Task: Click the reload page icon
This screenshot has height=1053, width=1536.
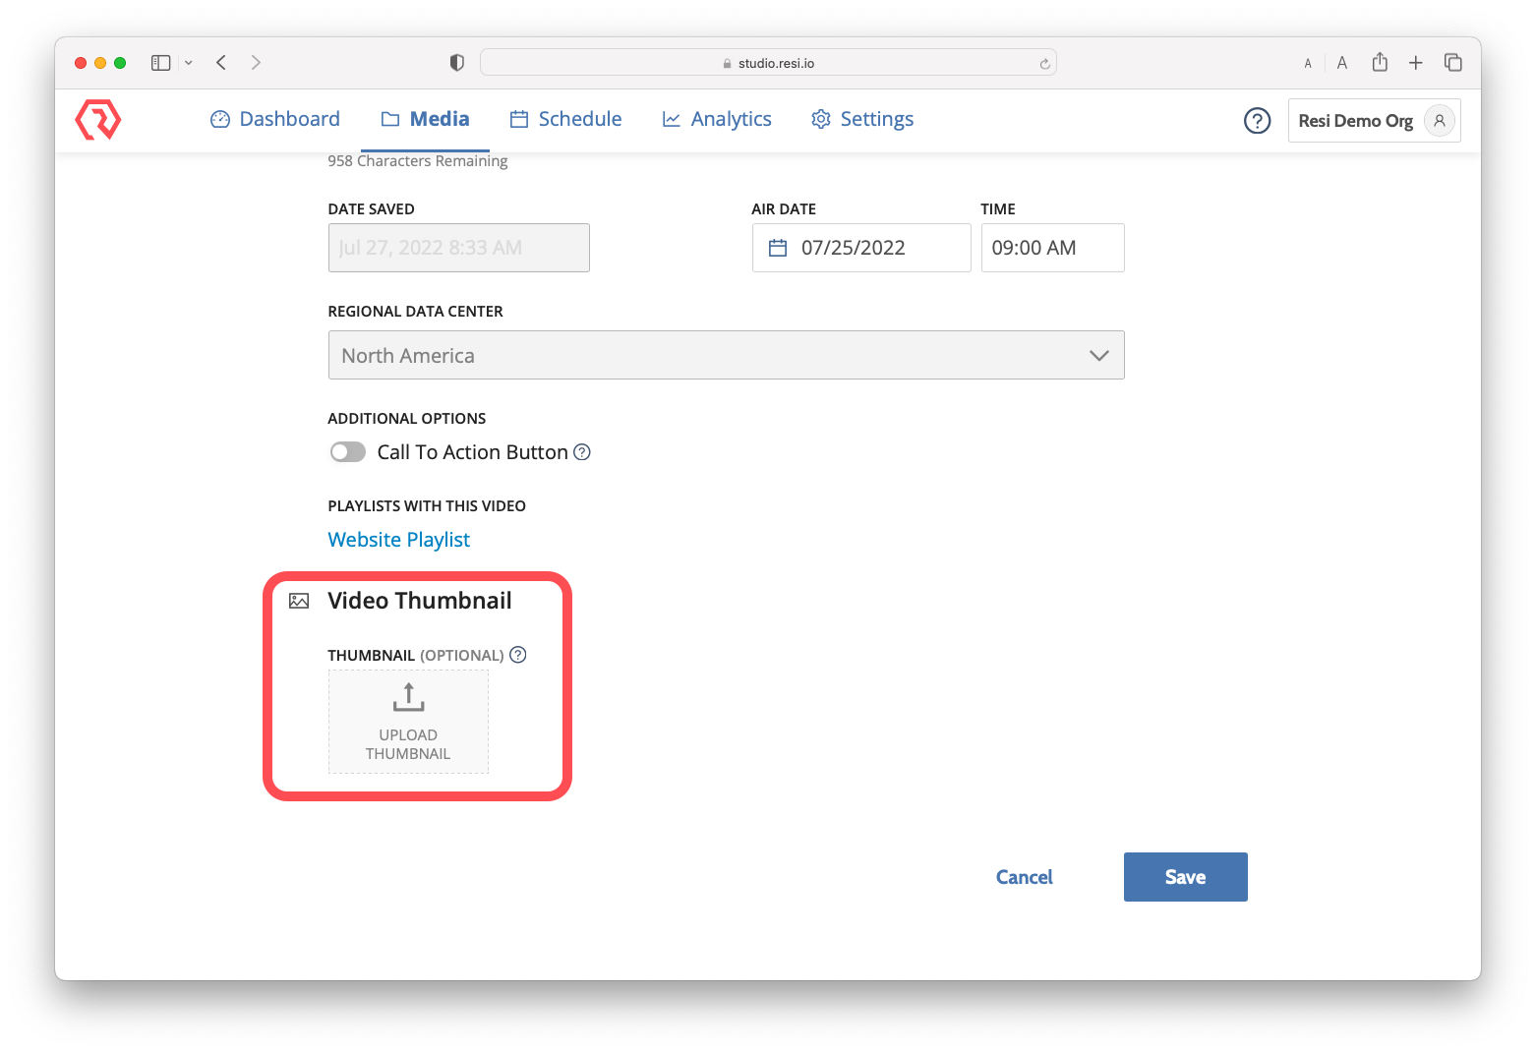Action: [1044, 64]
